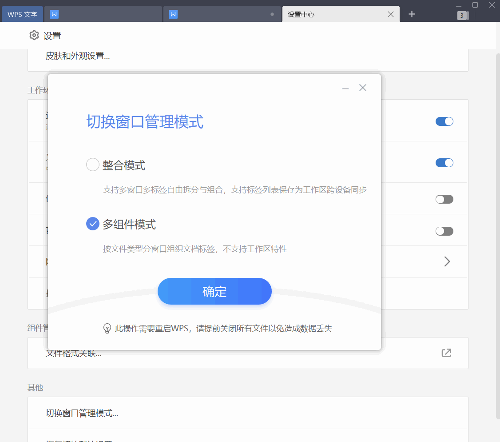Open the first document tab with W icon
500x442 pixels.
click(103, 14)
